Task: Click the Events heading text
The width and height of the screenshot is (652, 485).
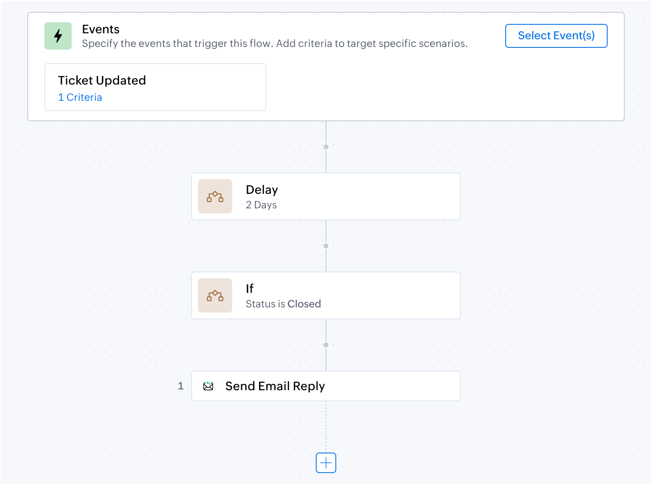Action: click(101, 29)
